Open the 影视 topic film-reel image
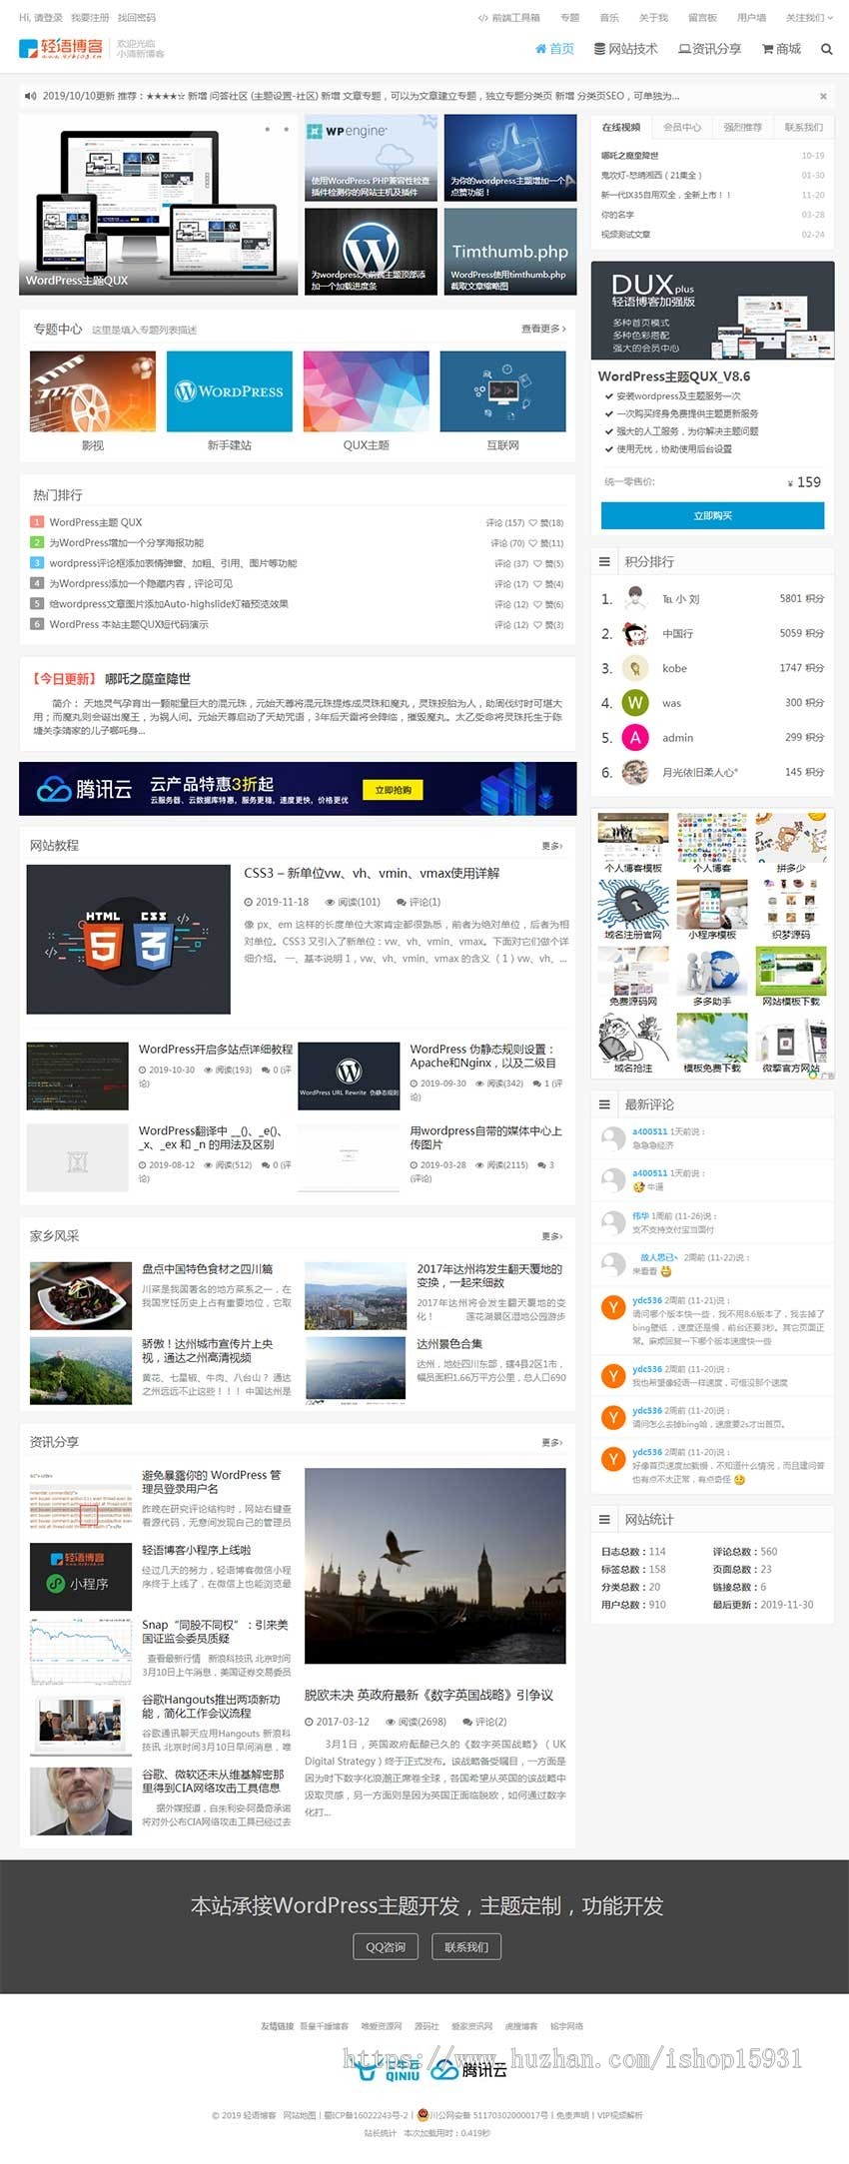This screenshot has width=849, height=2164. pos(93,391)
